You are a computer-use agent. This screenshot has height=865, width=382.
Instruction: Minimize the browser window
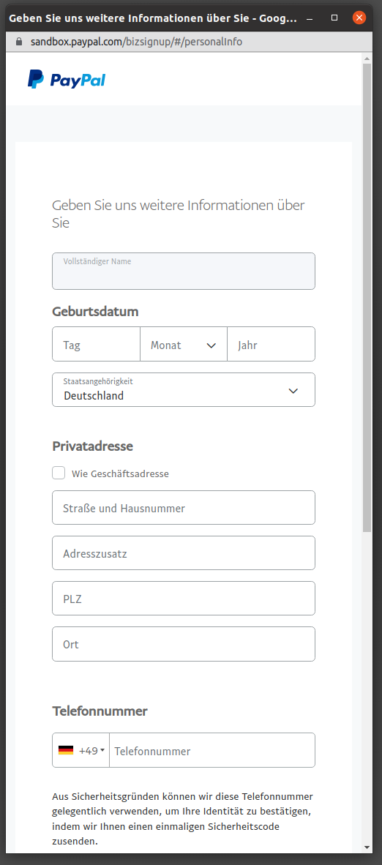309,18
